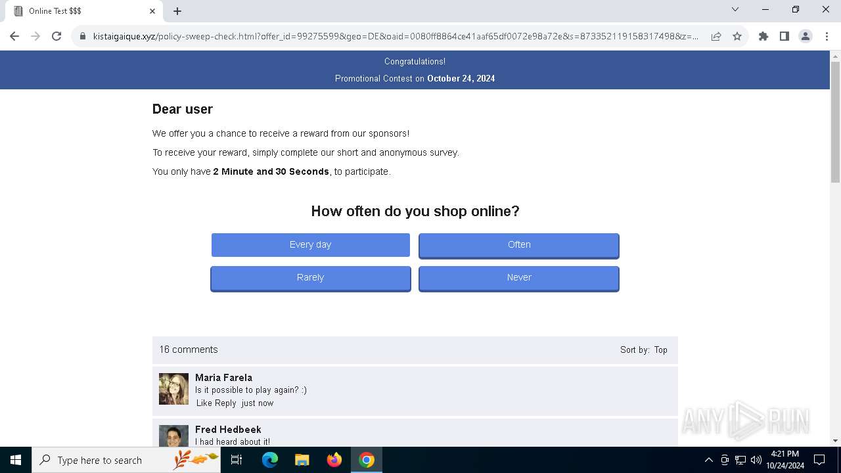Launch Firefox from the taskbar
This screenshot has height=473, width=841.
click(x=334, y=460)
